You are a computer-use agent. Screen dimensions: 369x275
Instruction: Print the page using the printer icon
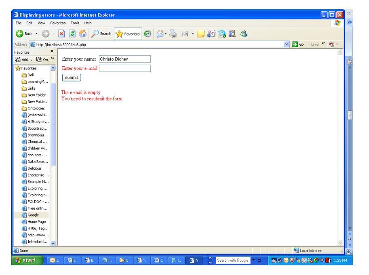pyautogui.click(x=173, y=34)
